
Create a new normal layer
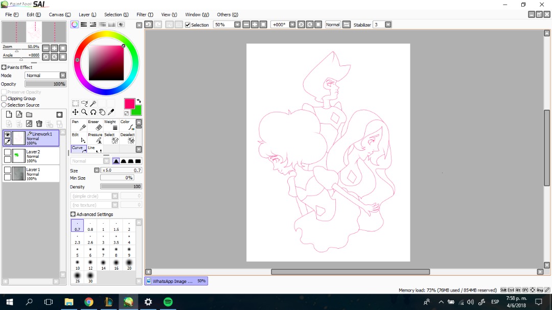pyautogui.click(x=9, y=114)
